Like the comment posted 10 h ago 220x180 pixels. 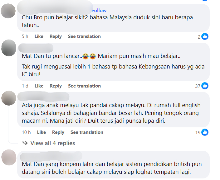coord(41,132)
